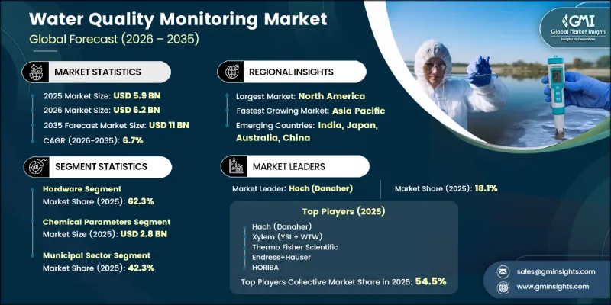
Task: Click the USD 5.9 BN value
Action: [137, 96]
